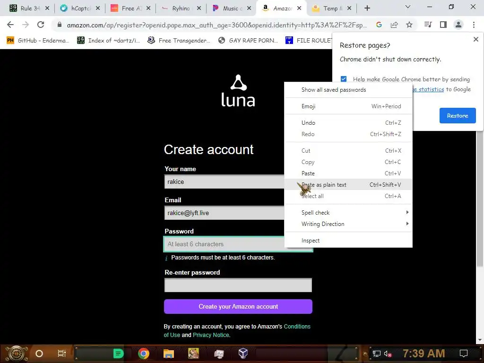Open the Privacy Notice link
Screen dimensions: 484x363
coord(211,335)
